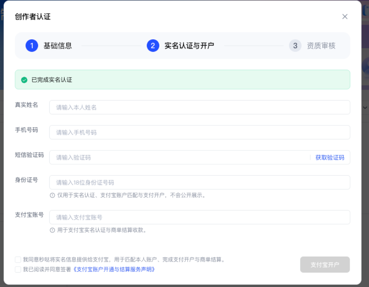Image resolution: width=369 pixels, height=287 pixels.
Task: Focus the 支付宝账号 input field
Action: [x=200, y=217]
